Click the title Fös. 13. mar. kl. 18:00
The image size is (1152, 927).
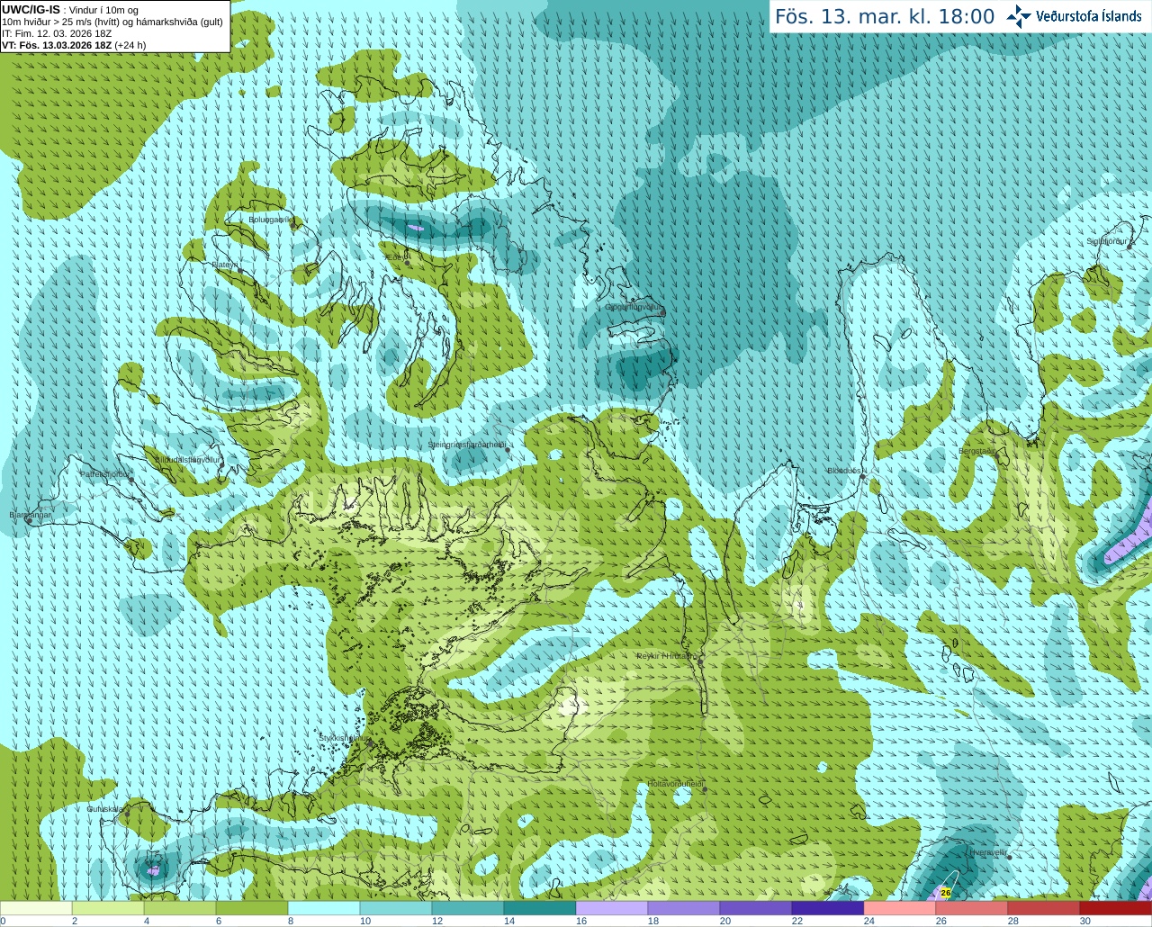(885, 17)
